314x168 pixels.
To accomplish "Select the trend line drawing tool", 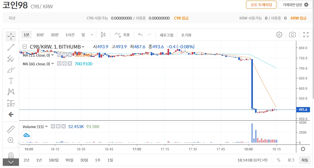I will point(11,47).
